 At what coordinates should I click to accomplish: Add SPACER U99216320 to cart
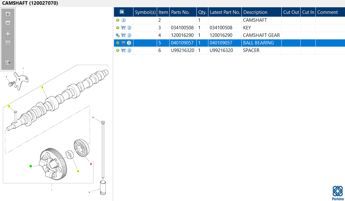click(x=123, y=50)
